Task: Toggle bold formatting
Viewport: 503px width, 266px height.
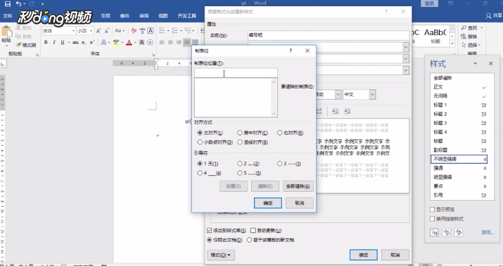Action: (46, 43)
